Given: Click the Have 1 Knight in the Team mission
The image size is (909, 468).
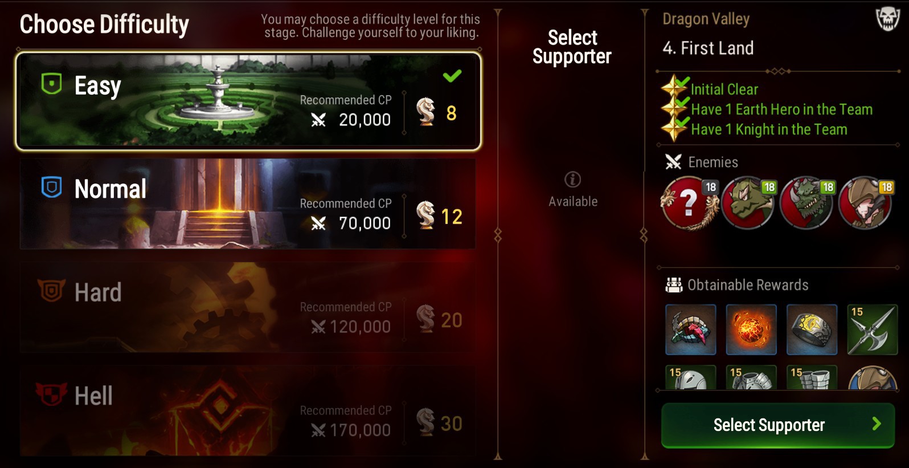Looking at the screenshot, I should click(x=769, y=129).
